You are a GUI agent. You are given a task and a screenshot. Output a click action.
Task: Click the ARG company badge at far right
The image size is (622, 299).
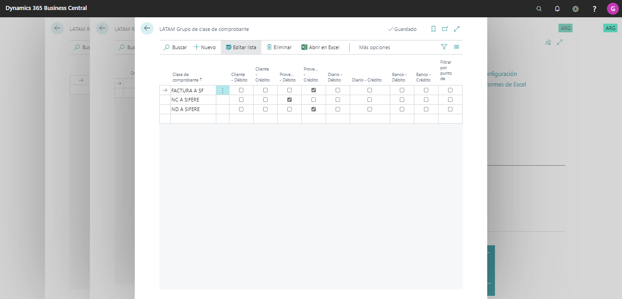(610, 28)
